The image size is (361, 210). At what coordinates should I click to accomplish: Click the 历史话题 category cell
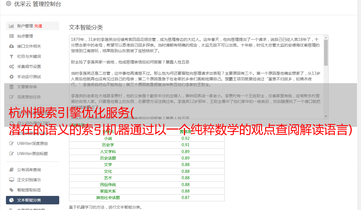(108, 158)
